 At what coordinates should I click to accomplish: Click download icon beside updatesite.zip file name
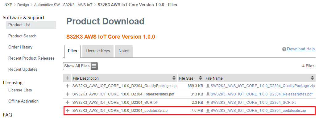point(208,111)
